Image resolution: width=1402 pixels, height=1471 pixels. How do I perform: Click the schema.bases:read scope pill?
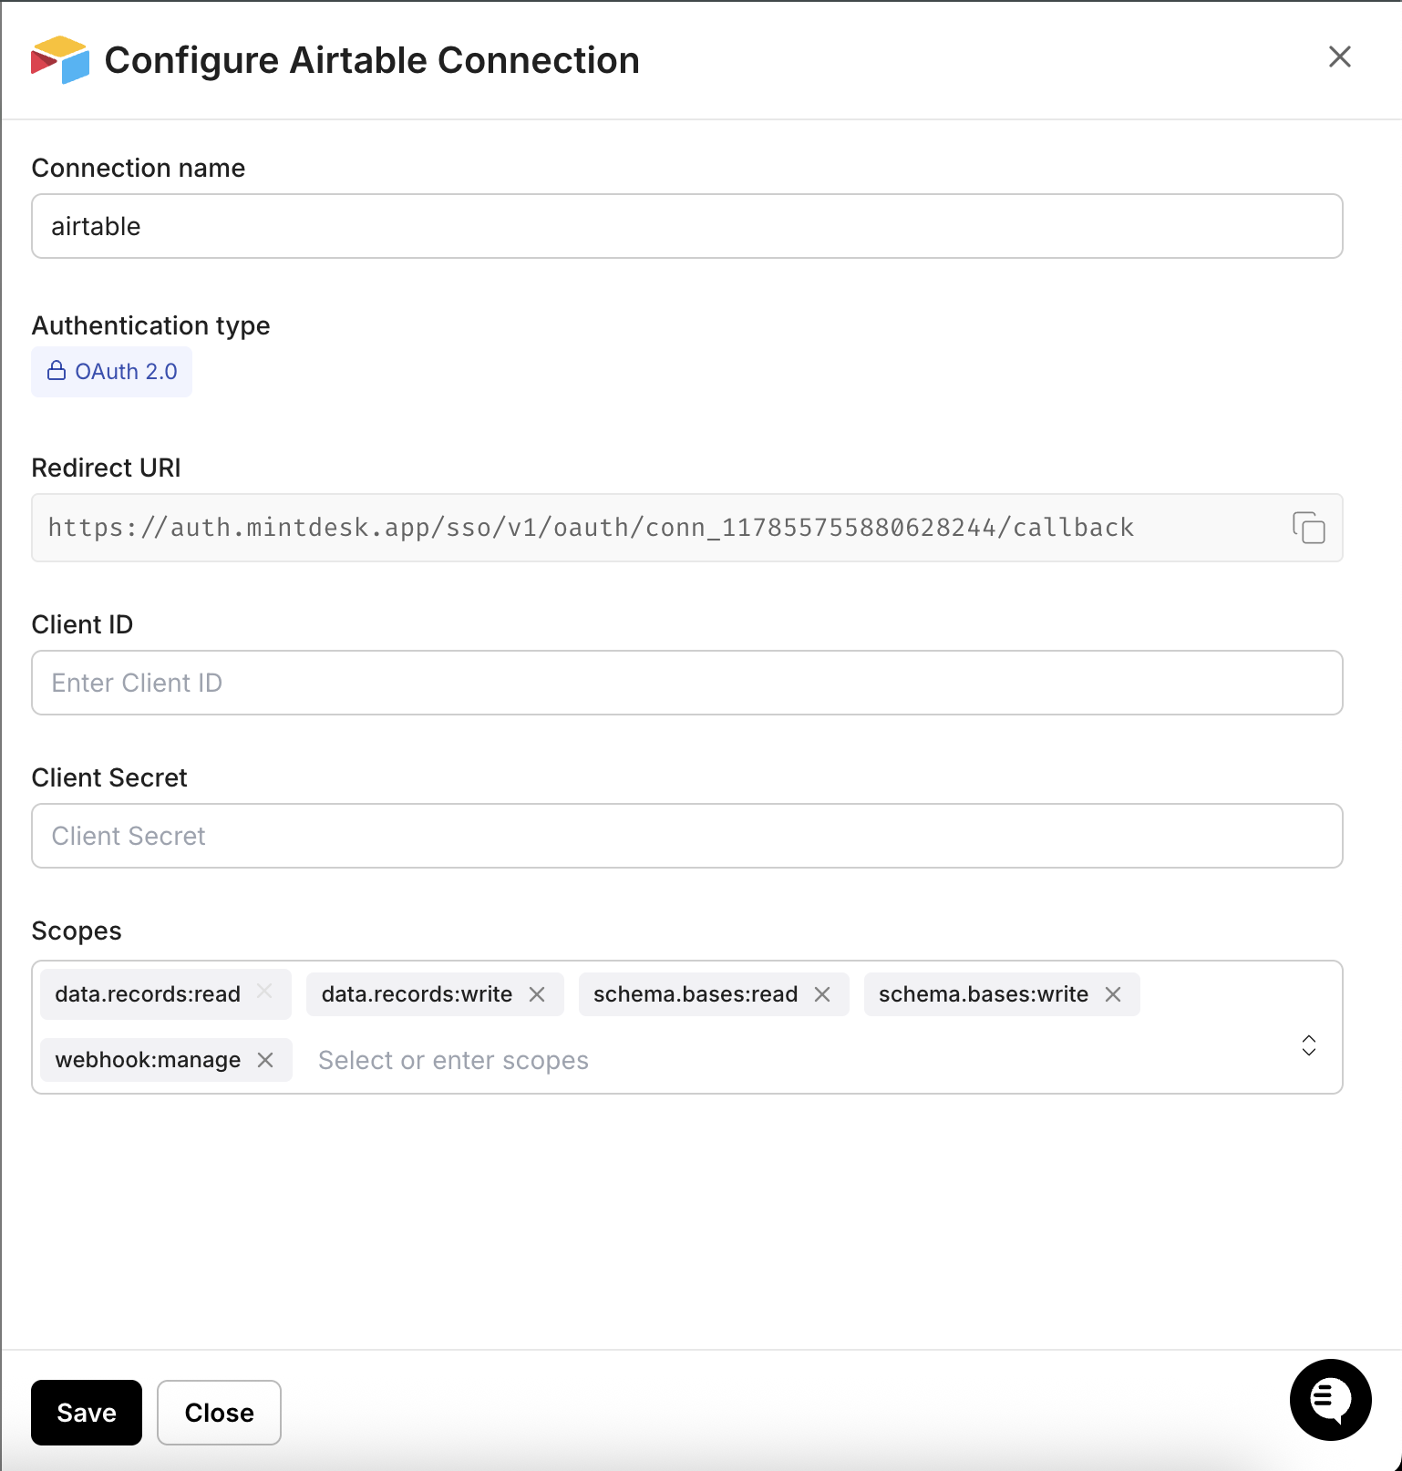tap(695, 994)
